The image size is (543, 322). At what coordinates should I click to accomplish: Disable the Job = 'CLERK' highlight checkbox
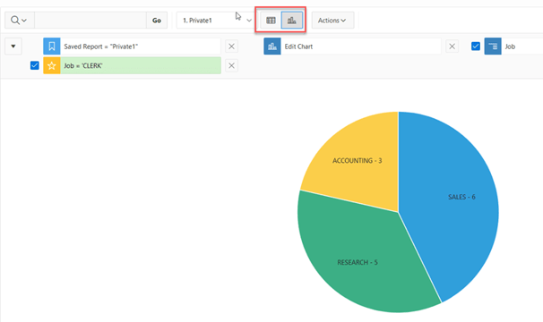pos(35,65)
